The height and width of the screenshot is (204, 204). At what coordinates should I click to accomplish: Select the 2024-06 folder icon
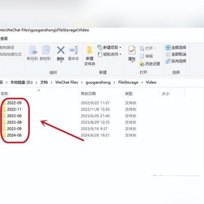[x=4, y=135]
